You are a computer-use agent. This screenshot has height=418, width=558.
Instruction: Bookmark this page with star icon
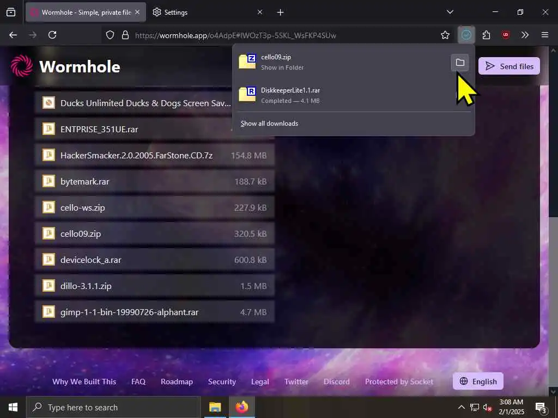coord(445,35)
